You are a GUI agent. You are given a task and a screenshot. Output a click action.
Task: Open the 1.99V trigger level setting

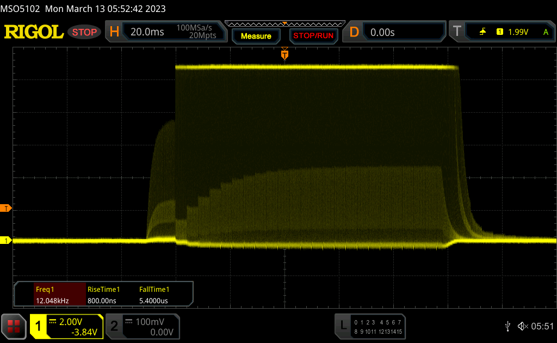(518, 32)
